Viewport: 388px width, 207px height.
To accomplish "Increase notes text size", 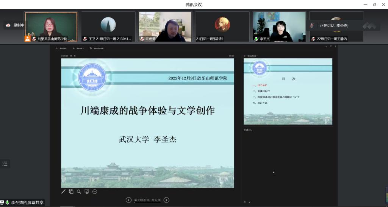I will 245,202.
